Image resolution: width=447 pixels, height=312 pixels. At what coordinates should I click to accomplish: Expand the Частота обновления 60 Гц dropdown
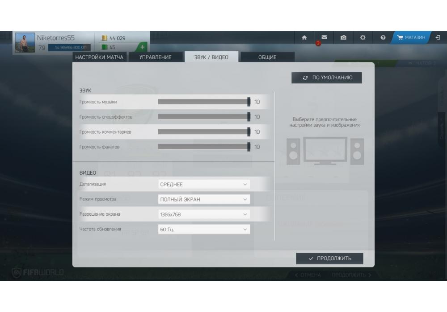(204, 230)
